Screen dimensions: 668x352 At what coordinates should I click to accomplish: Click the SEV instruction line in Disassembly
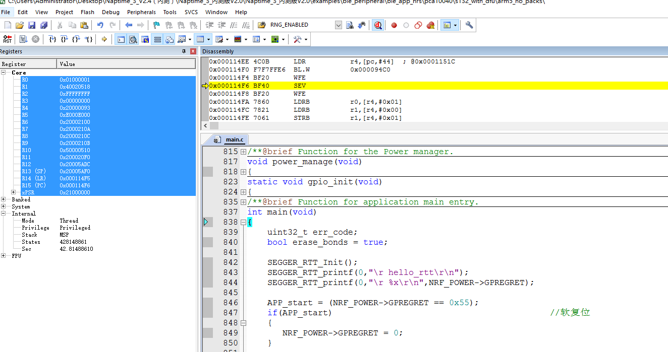pyautogui.click(x=438, y=86)
